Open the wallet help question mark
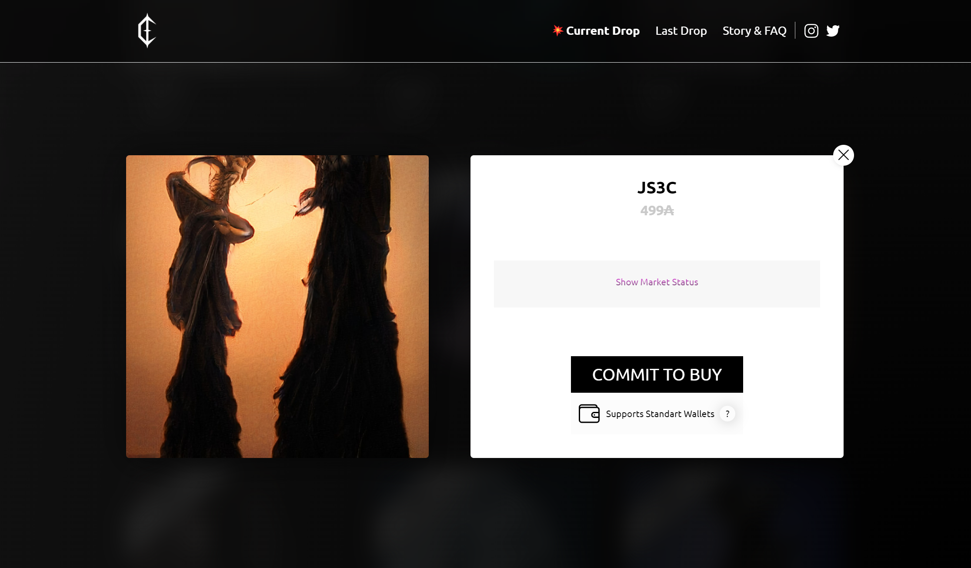Image resolution: width=971 pixels, height=568 pixels. click(727, 414)
